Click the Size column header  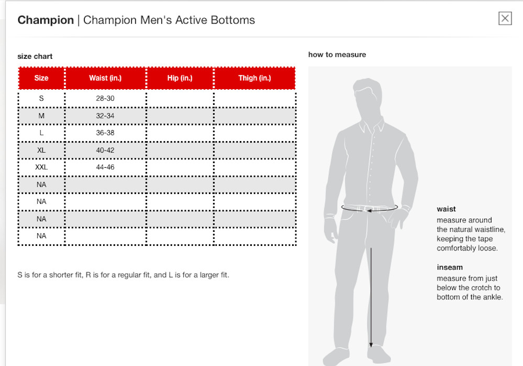(x=41, y=78)
